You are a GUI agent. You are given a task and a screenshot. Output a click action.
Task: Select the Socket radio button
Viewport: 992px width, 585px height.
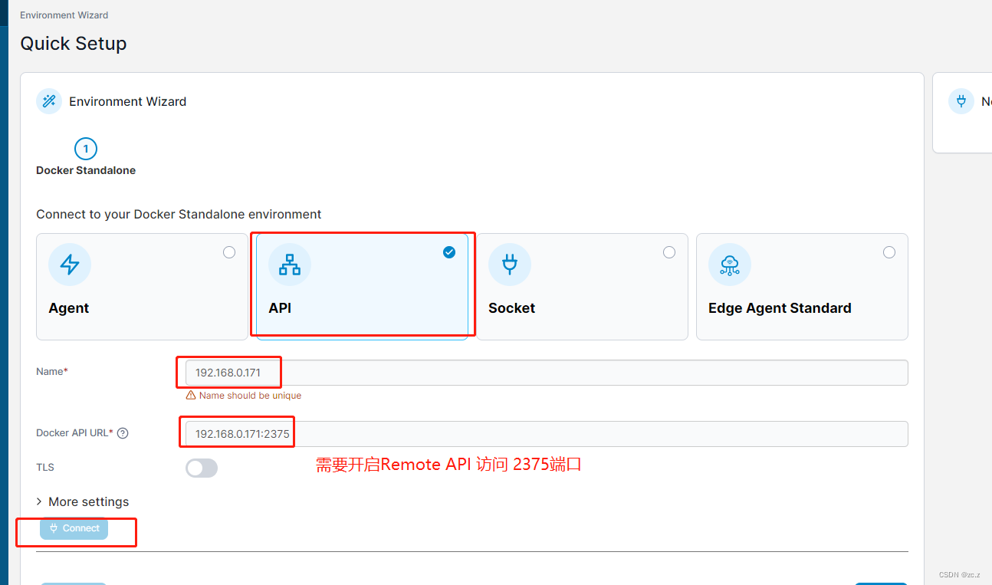668,251
